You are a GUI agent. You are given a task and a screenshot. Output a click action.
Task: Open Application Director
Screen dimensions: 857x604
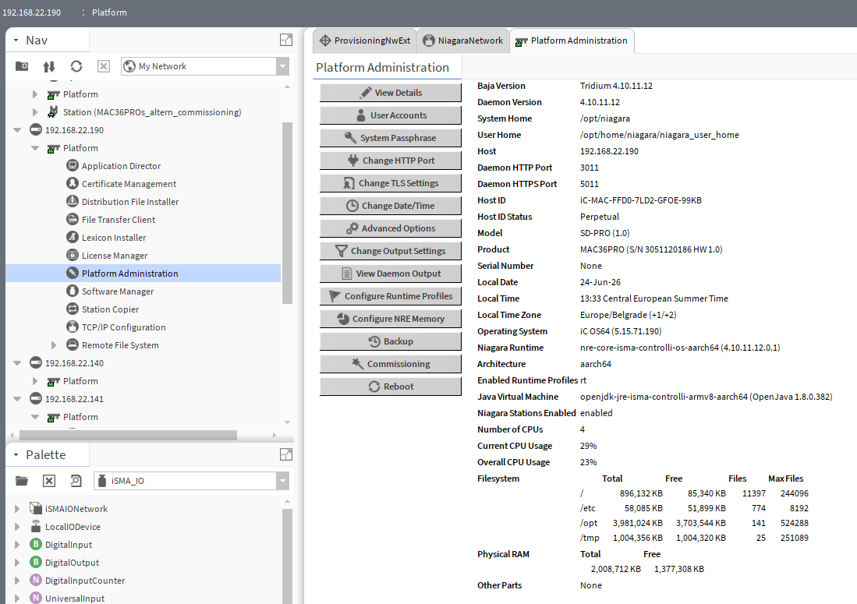[121, 166]
